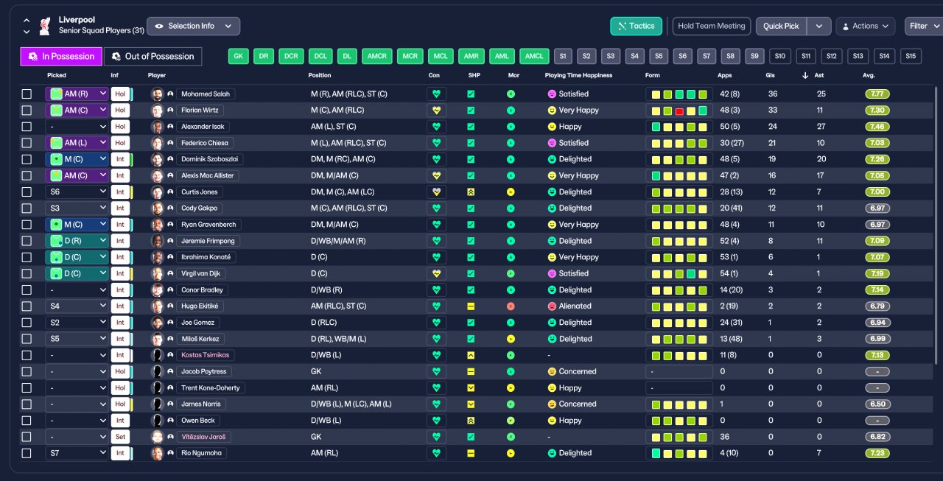943x481 pixels.
Task: Tick the checkbox for Hugo Ekitiké
Action: 27,306
